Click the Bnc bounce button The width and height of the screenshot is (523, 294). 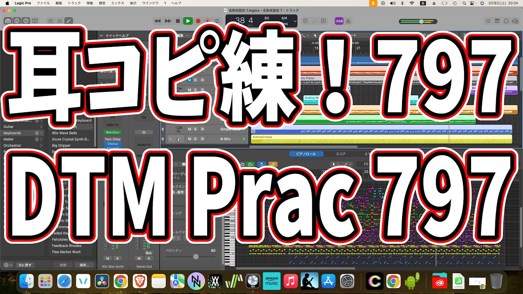pyautogui.click(x=149, y=253)
